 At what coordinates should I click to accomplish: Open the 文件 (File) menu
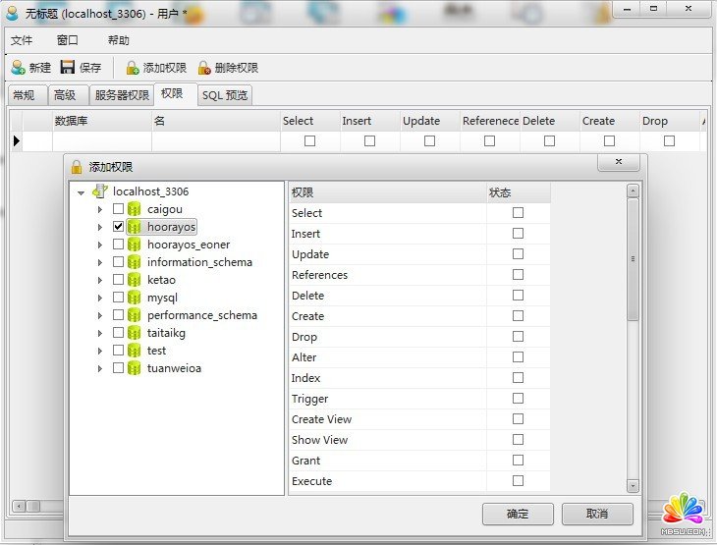click(22, 40)
